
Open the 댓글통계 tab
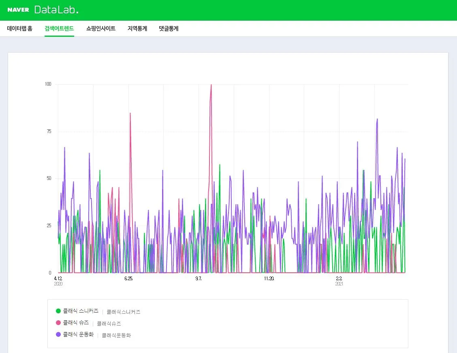(x=169, y=28)
